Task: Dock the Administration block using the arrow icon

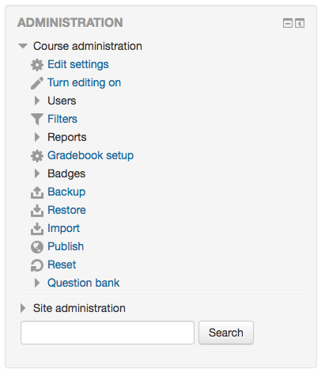Action: (300, 23)
